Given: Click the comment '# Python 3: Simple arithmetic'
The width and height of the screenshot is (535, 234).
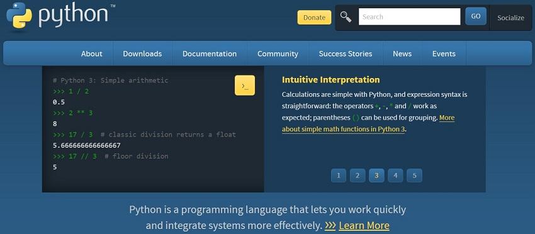Looking at the screenshot, I should [x=111, y=81].
